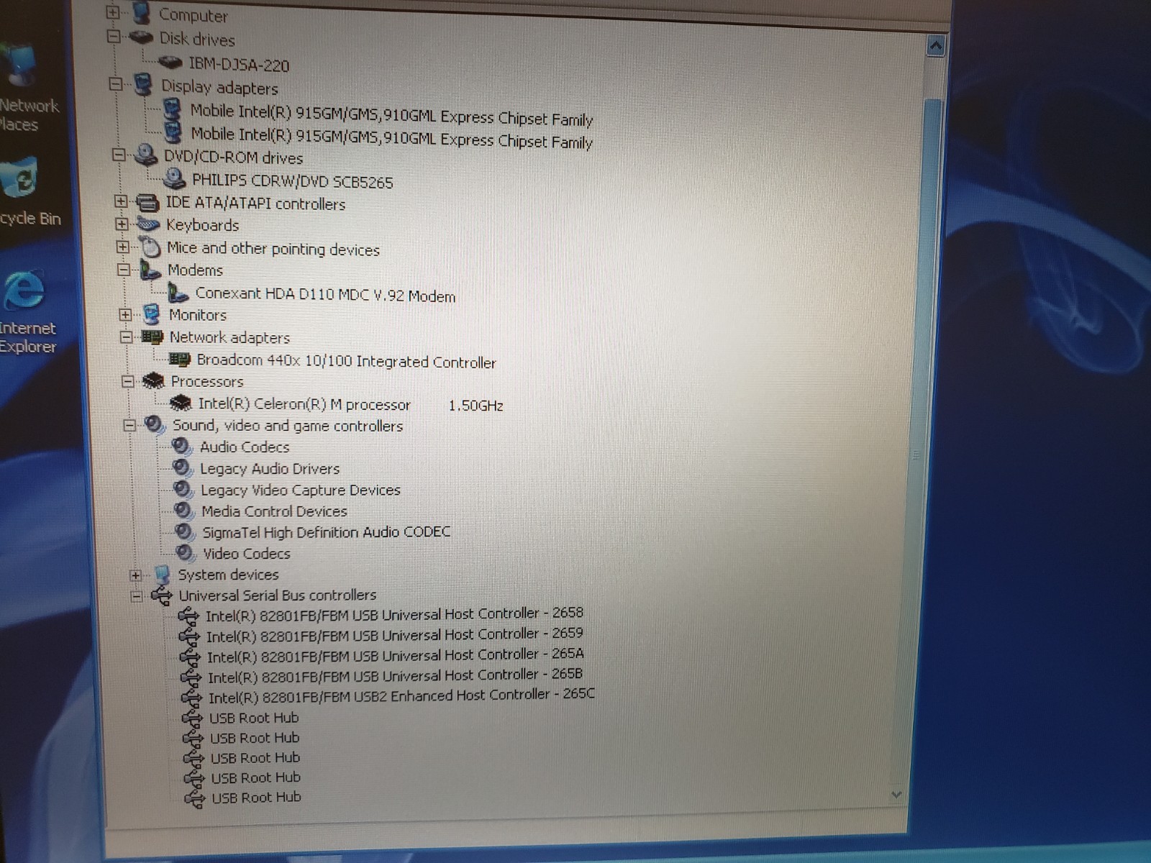The height and width of the screenshot is (863, 1151).
Task: Collapse the Modems category
Action: point(124,270)
